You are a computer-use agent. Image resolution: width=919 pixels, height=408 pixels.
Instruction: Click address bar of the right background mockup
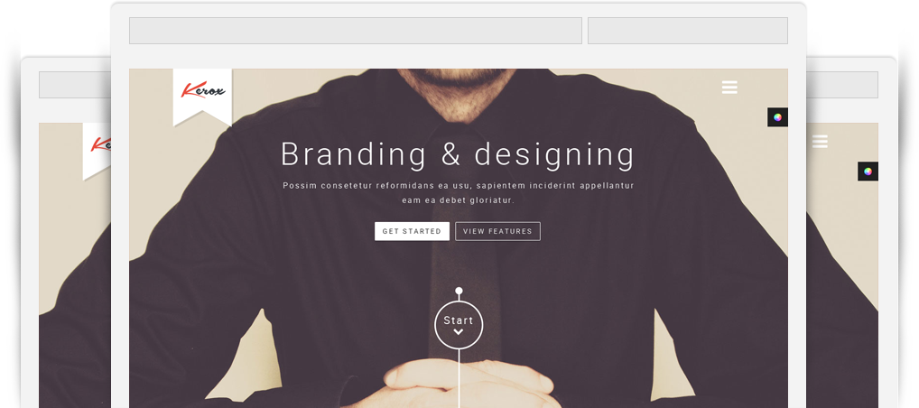click(x=842, y=85)
